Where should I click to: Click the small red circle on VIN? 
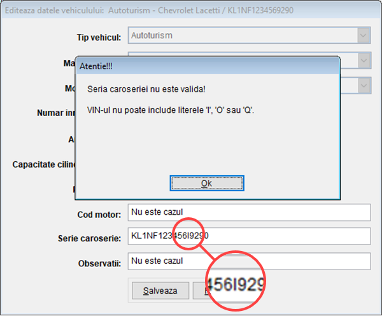point(188,234)
